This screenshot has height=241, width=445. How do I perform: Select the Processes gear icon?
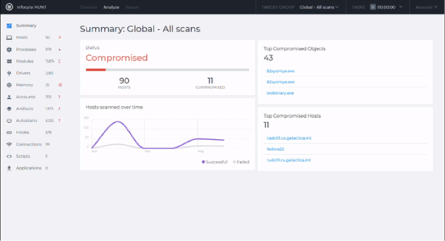pyautogui.click(x=9, y=49)
